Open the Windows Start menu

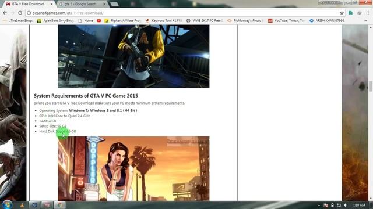tap(8, 205)
